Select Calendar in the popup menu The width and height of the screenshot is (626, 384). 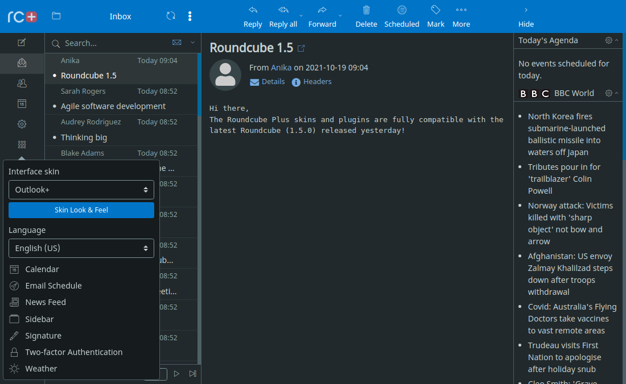[81, 269]
